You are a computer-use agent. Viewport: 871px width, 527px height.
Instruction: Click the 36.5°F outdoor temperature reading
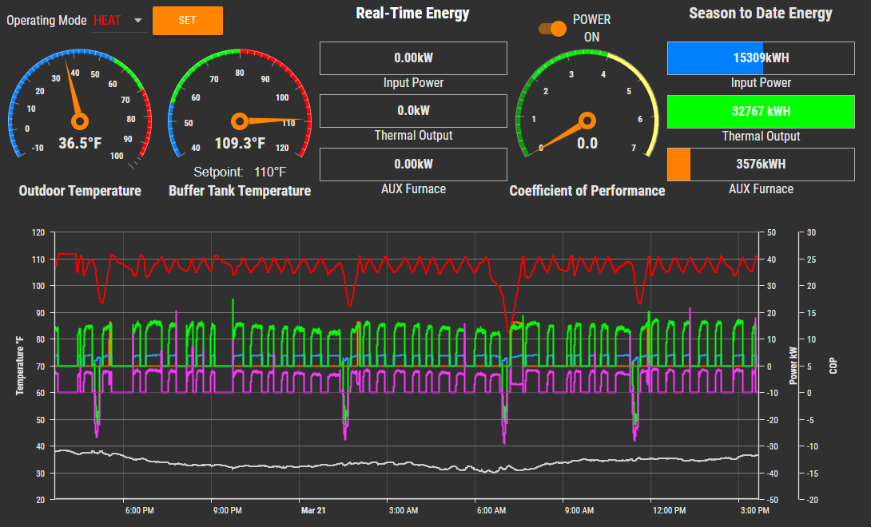pos(80,144)
